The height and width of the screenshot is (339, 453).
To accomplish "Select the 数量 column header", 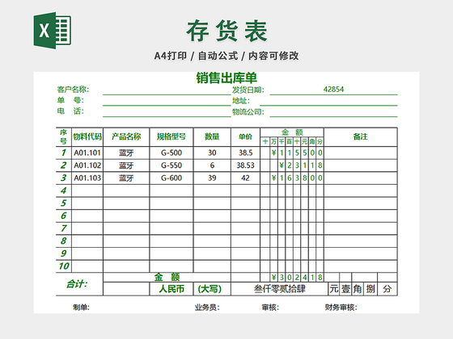I will point(212,136).
